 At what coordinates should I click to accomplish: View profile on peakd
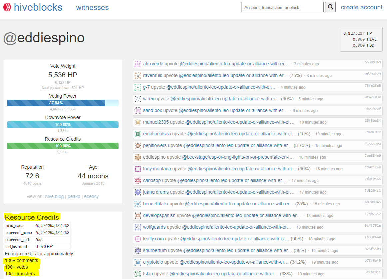[x=74, y=196]
